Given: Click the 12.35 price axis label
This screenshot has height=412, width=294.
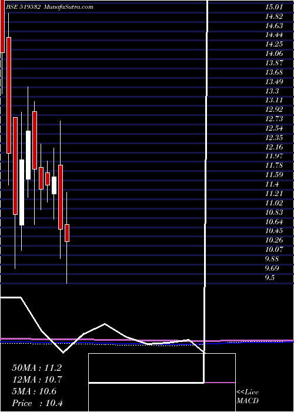Looking at the screenshot, I should pyautogui.click(x=274, y=138).
